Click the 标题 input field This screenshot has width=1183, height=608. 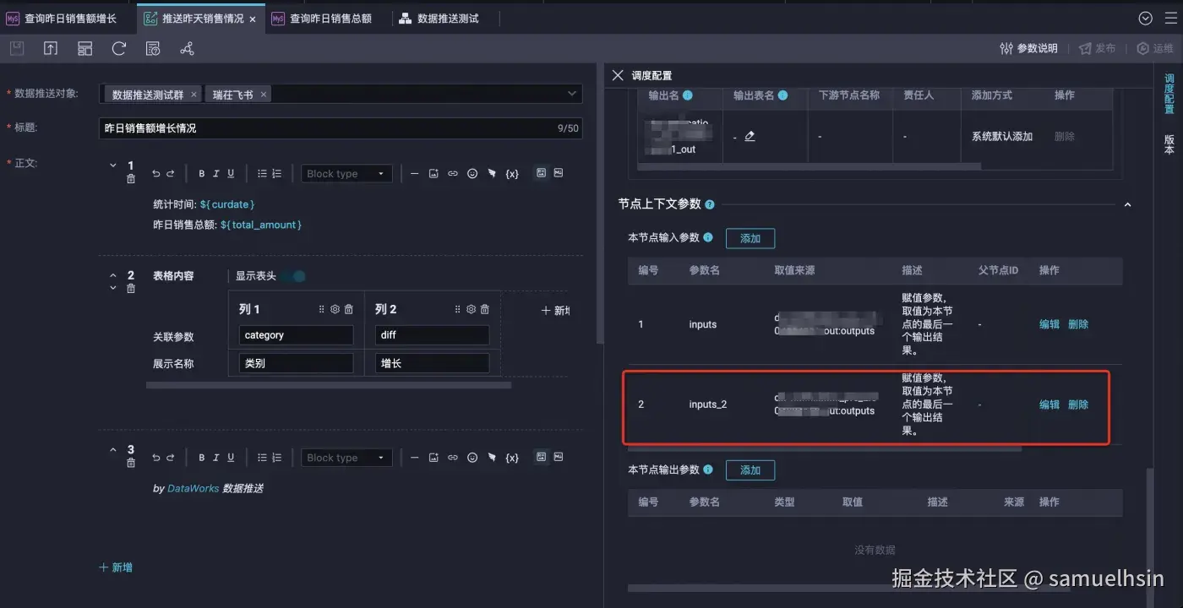(x=341, y=128)
